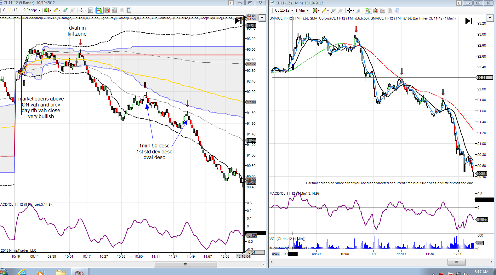Open the Windows Start button

click(3, 272)
